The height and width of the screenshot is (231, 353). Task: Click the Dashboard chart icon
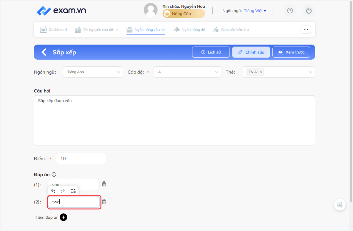pyautogui.click(x=44, y=30)
